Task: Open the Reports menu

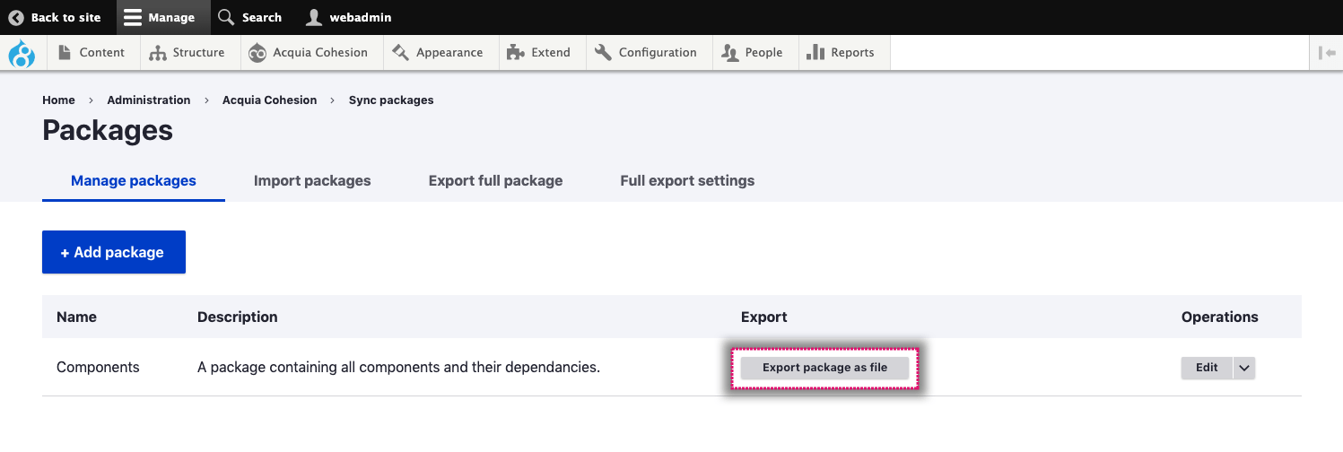Action: (841, 53)
